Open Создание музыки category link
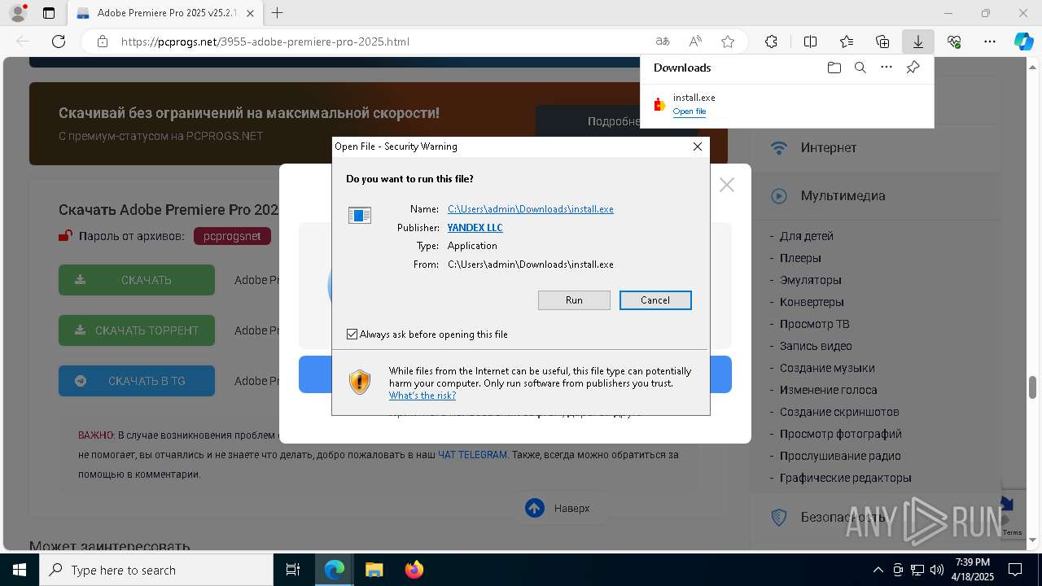The height and width of the screenshot is (586, 1042). 827,368
